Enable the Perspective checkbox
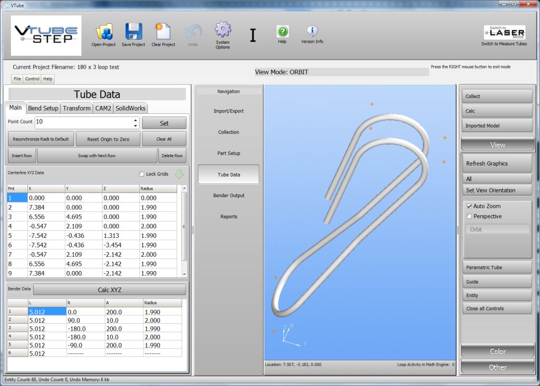The width and height of the screenshot is (540, 386). [x=469, y=216]
